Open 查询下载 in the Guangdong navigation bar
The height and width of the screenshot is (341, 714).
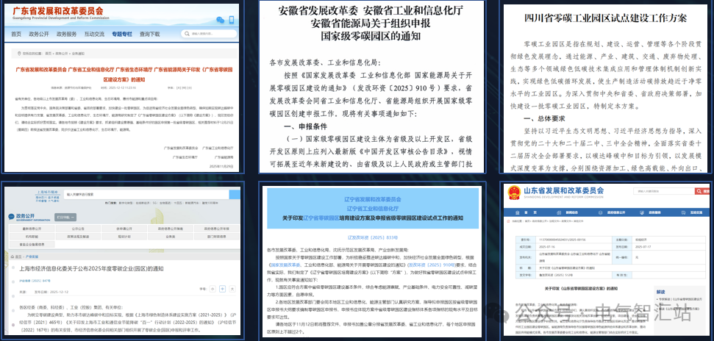(150, 34)
